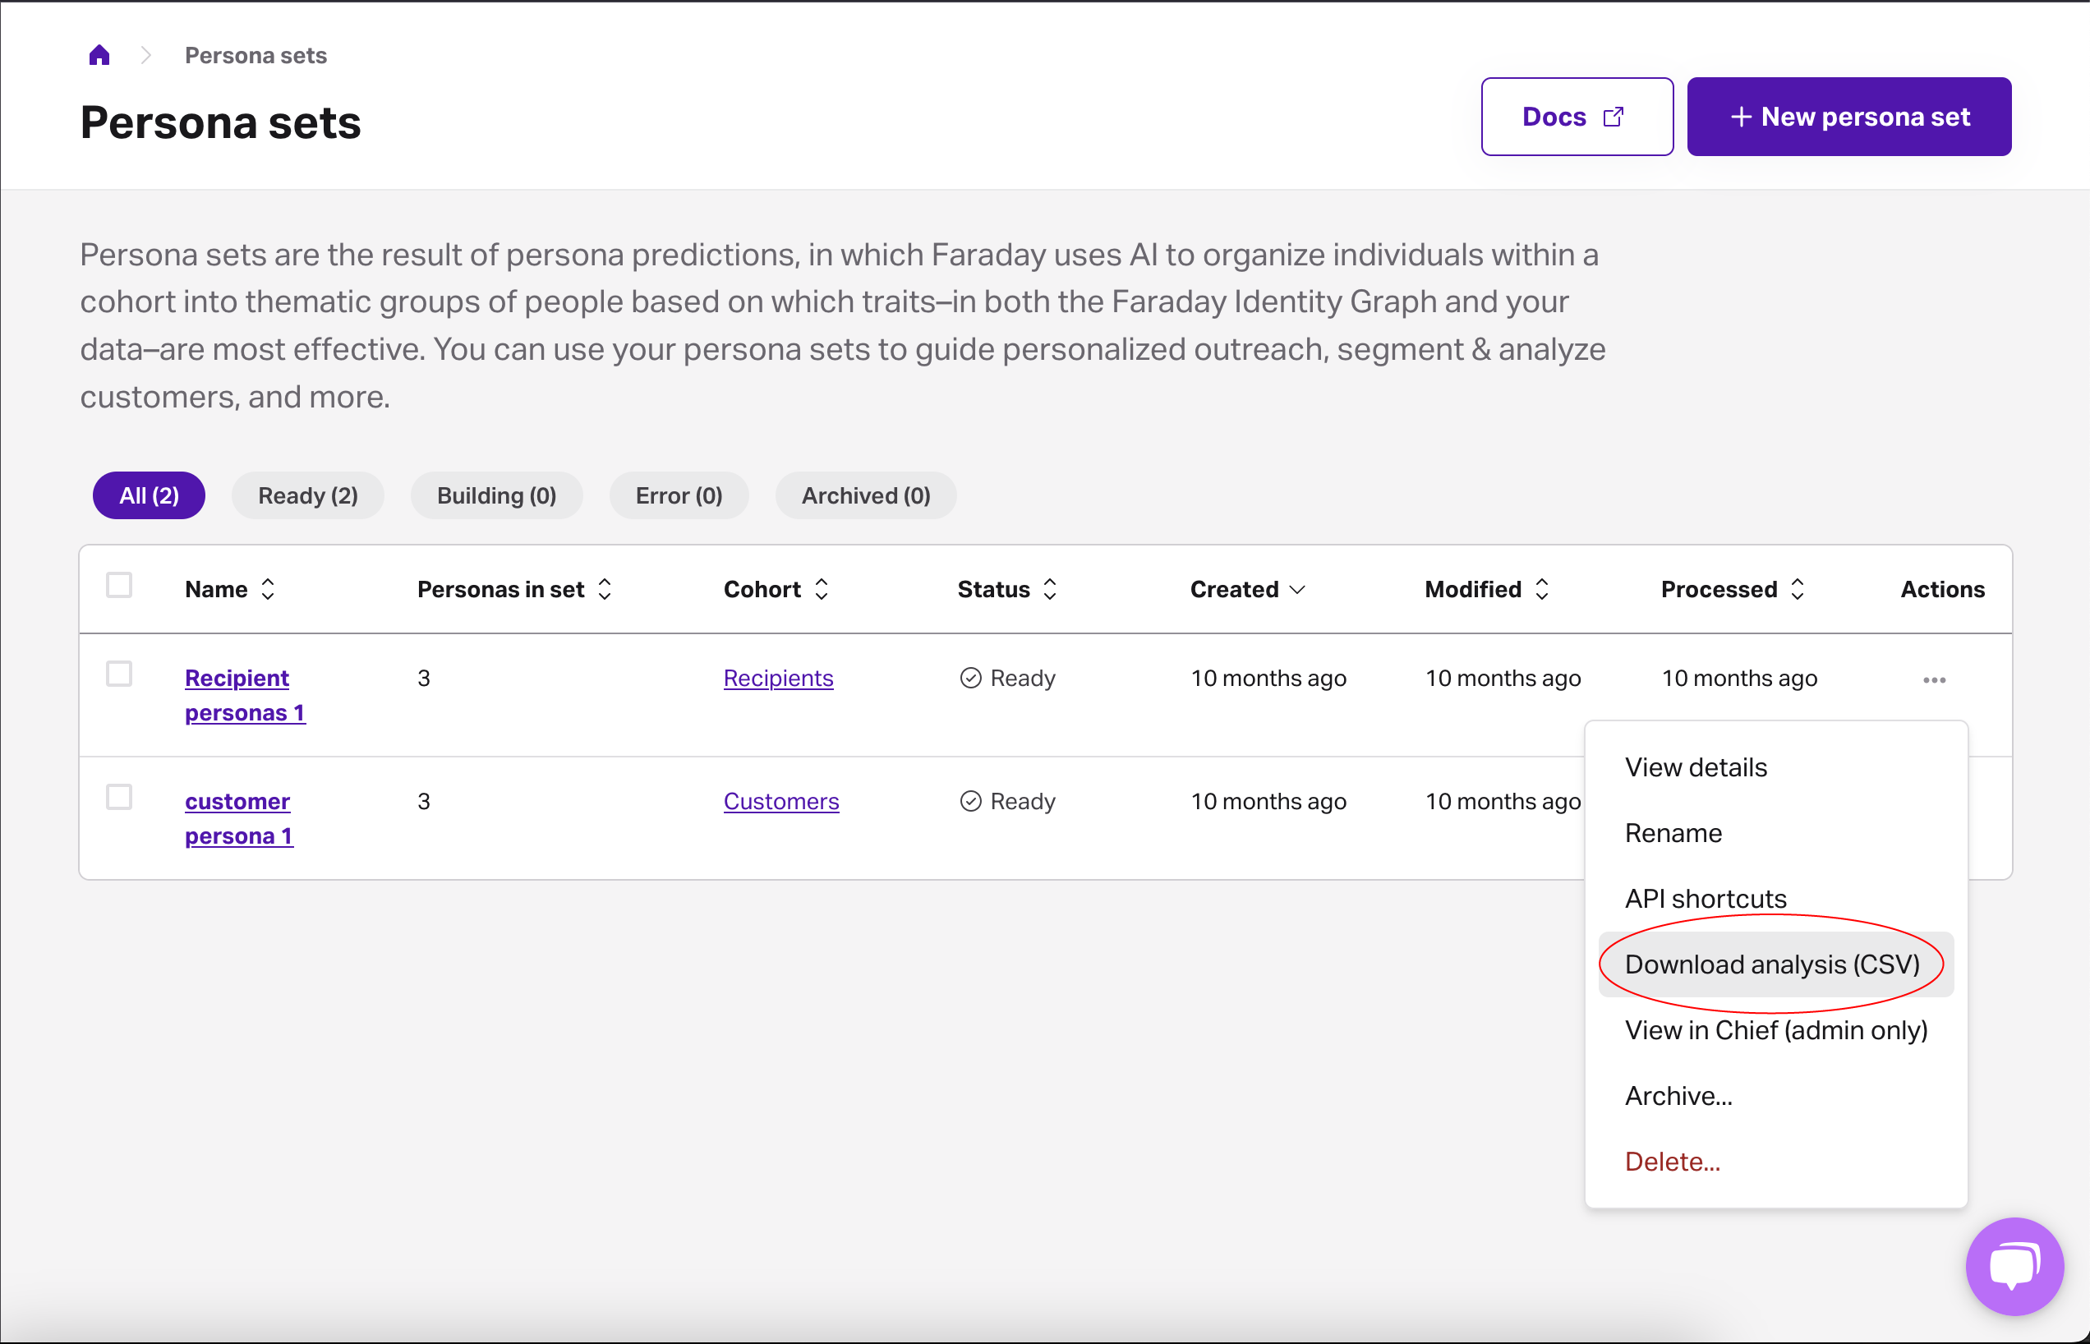Viewport: 2090px width, 1344px height.
Task: Select the customer persona 1 row checkbox
Action: click(118, 797)
